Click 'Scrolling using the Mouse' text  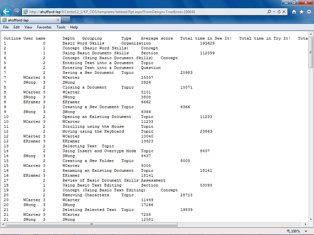point(93,126)
